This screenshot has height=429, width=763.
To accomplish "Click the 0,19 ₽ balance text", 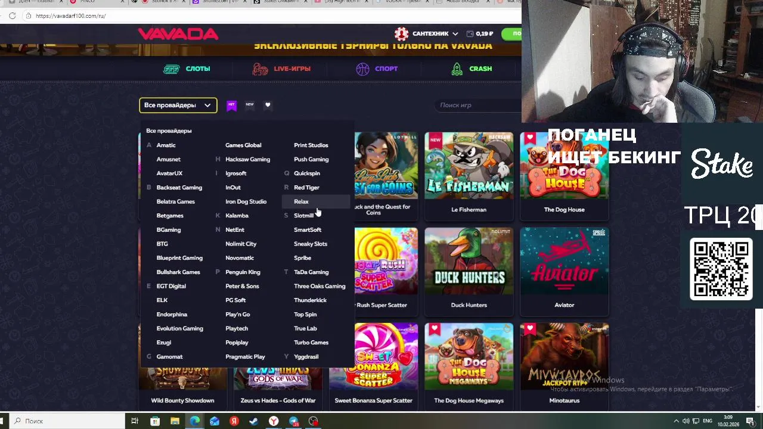I will tap(485, 34).
